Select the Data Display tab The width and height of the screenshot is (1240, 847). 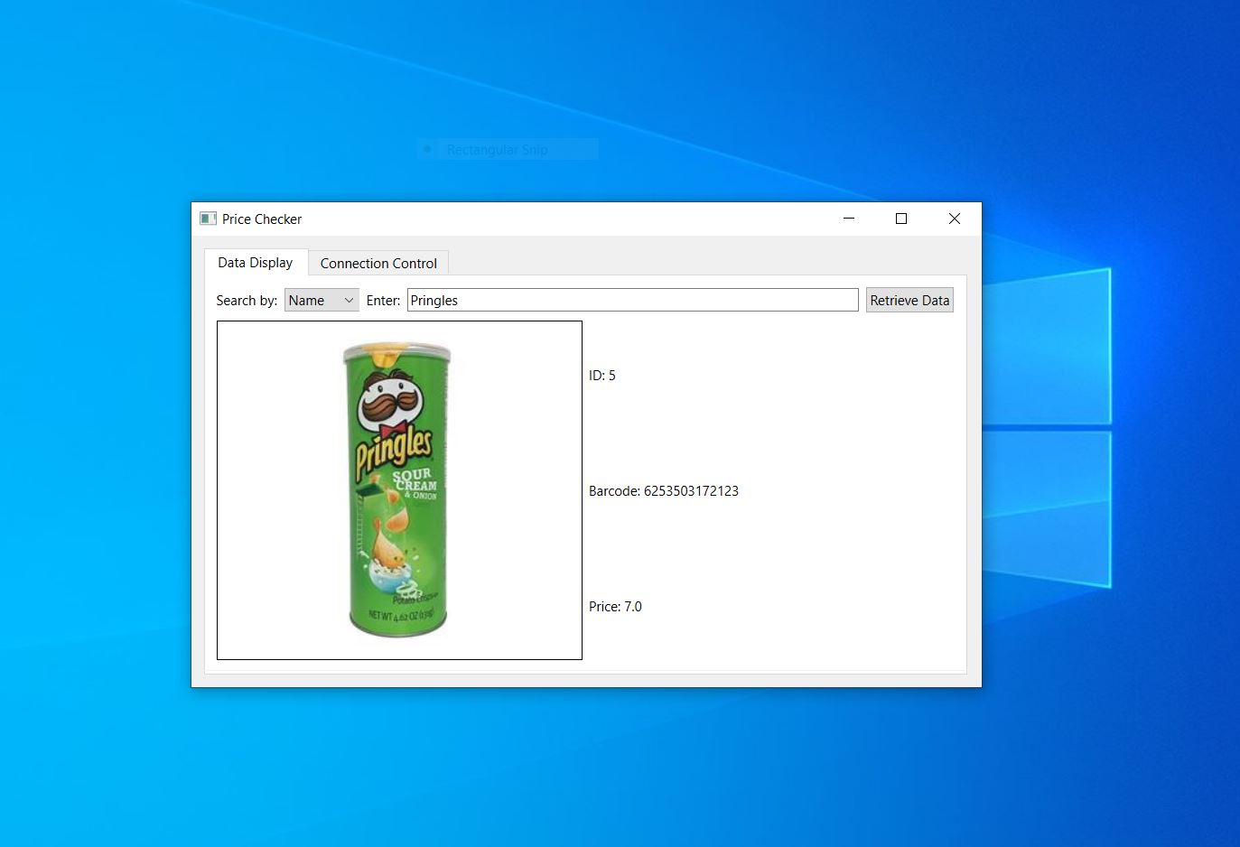pyautogui.click(x=255, y=262)
